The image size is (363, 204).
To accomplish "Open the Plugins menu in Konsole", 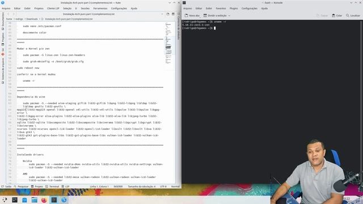I will click(x=234, y=8).
